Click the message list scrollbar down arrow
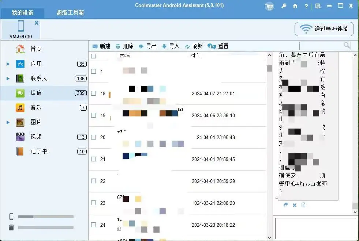The height and width of the screenshot is (241, 359). [x=269, y=238]
